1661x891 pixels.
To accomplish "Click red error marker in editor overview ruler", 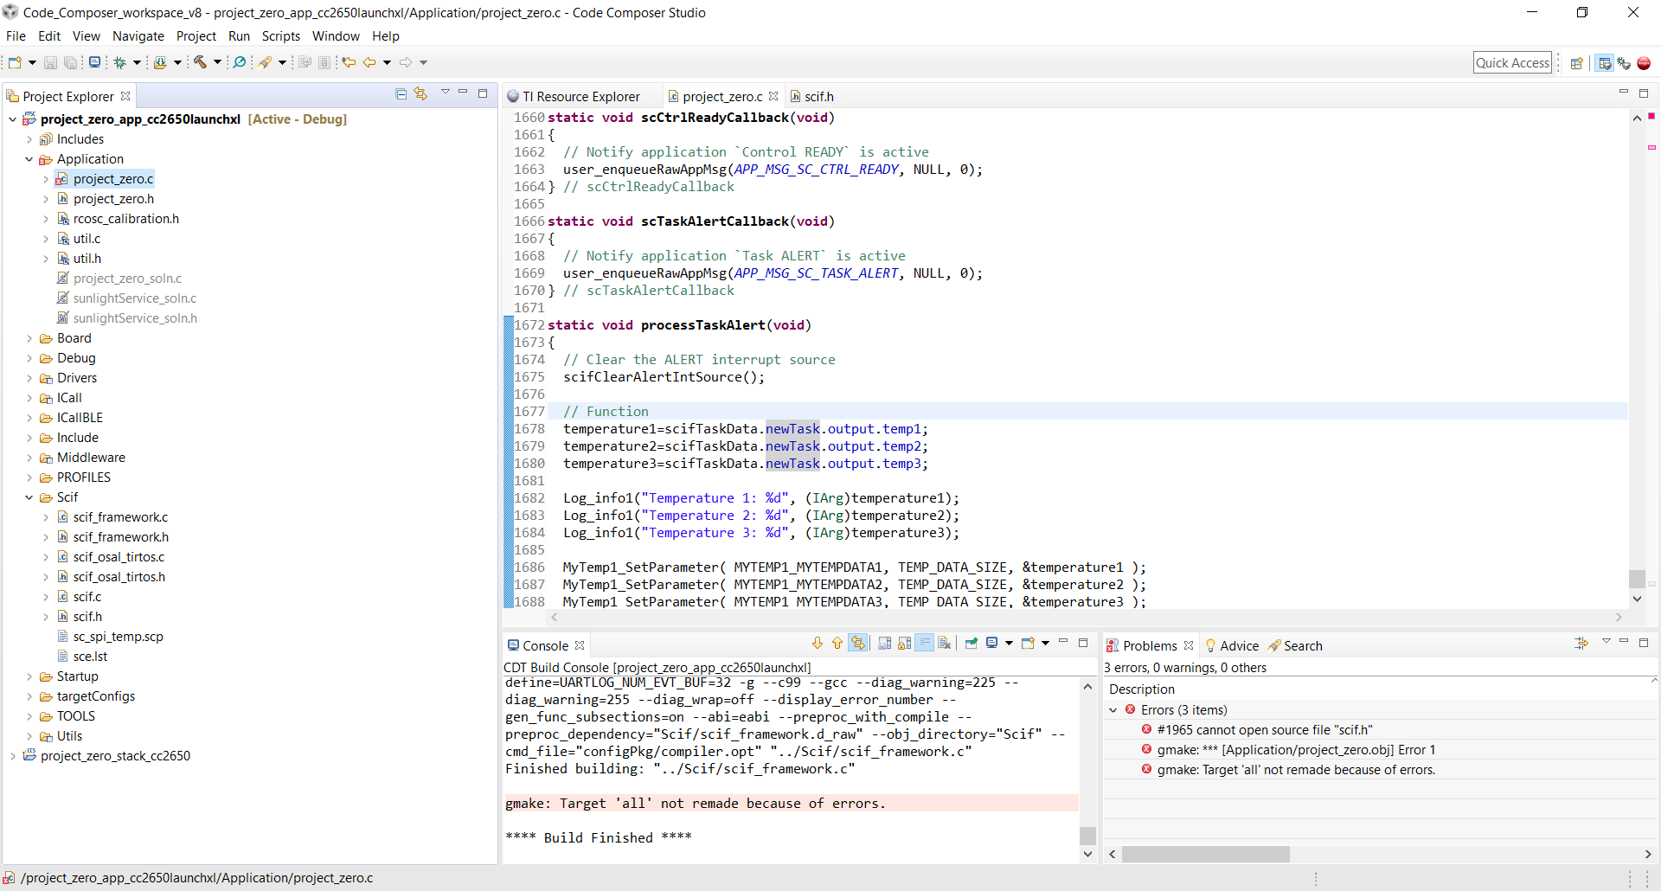I will [1651, 148].
